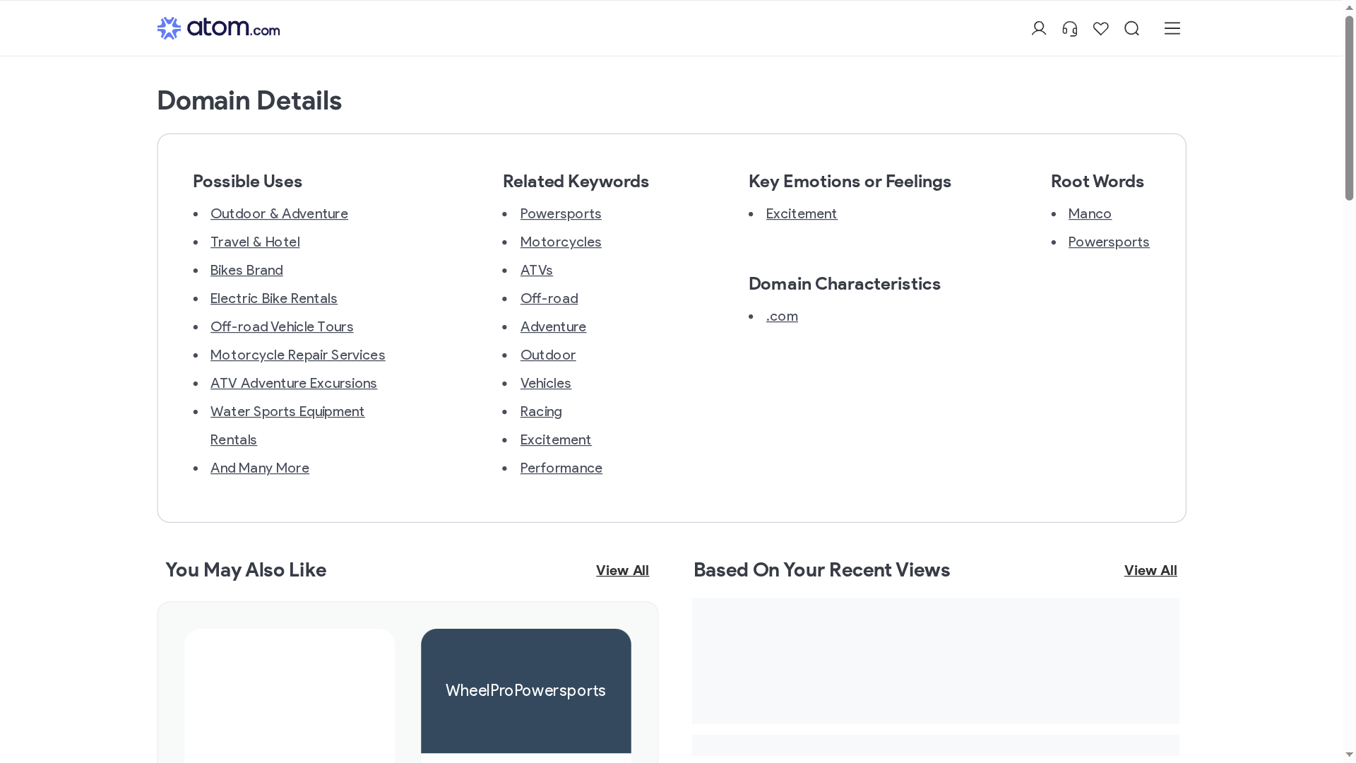Screen dimensions: 1356x763
Task: Open Motorcycle Repair Services link
Action: pyautogui.click(x=298, y=355)
